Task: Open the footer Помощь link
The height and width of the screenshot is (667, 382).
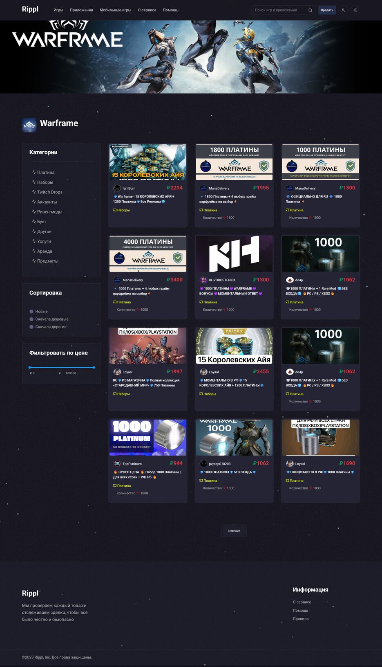Action: 300,611
